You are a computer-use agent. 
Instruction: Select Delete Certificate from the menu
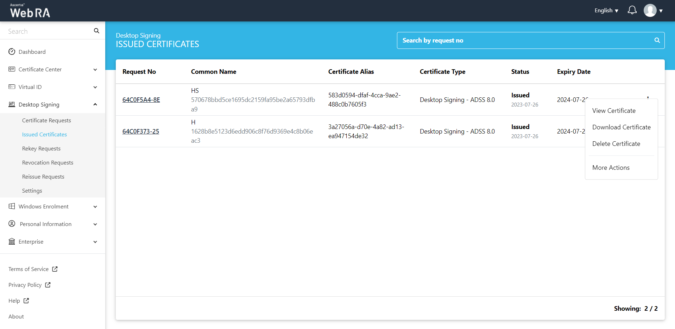[616, 144]
